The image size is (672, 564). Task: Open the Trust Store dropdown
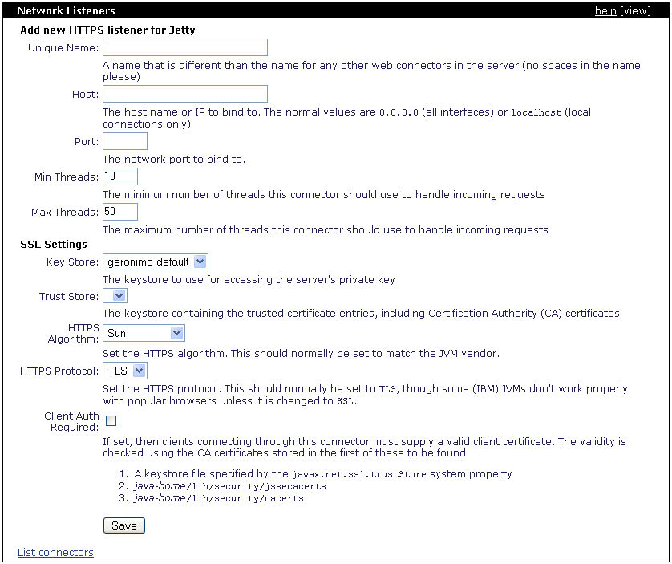click(x=115, y=296)
